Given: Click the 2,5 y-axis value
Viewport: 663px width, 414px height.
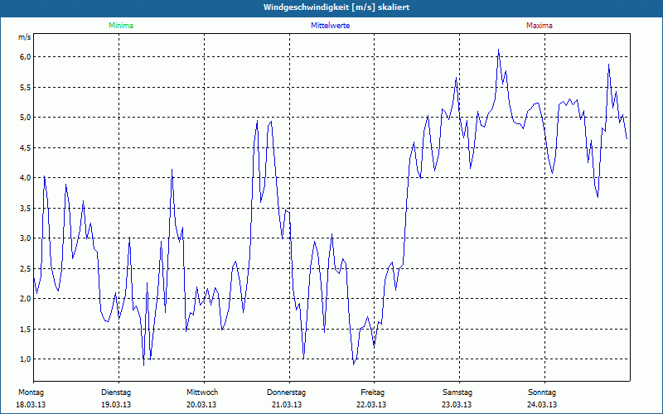Looking at the screenshot, I should 25,268.
